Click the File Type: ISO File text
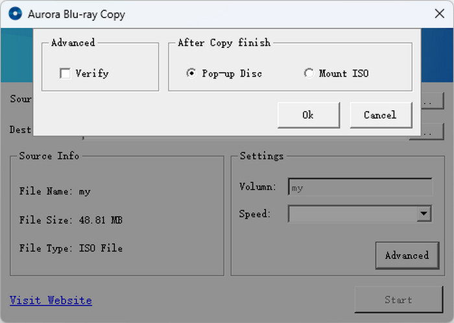Viewport: 454px width, 323px height. (x=71, y=248)
